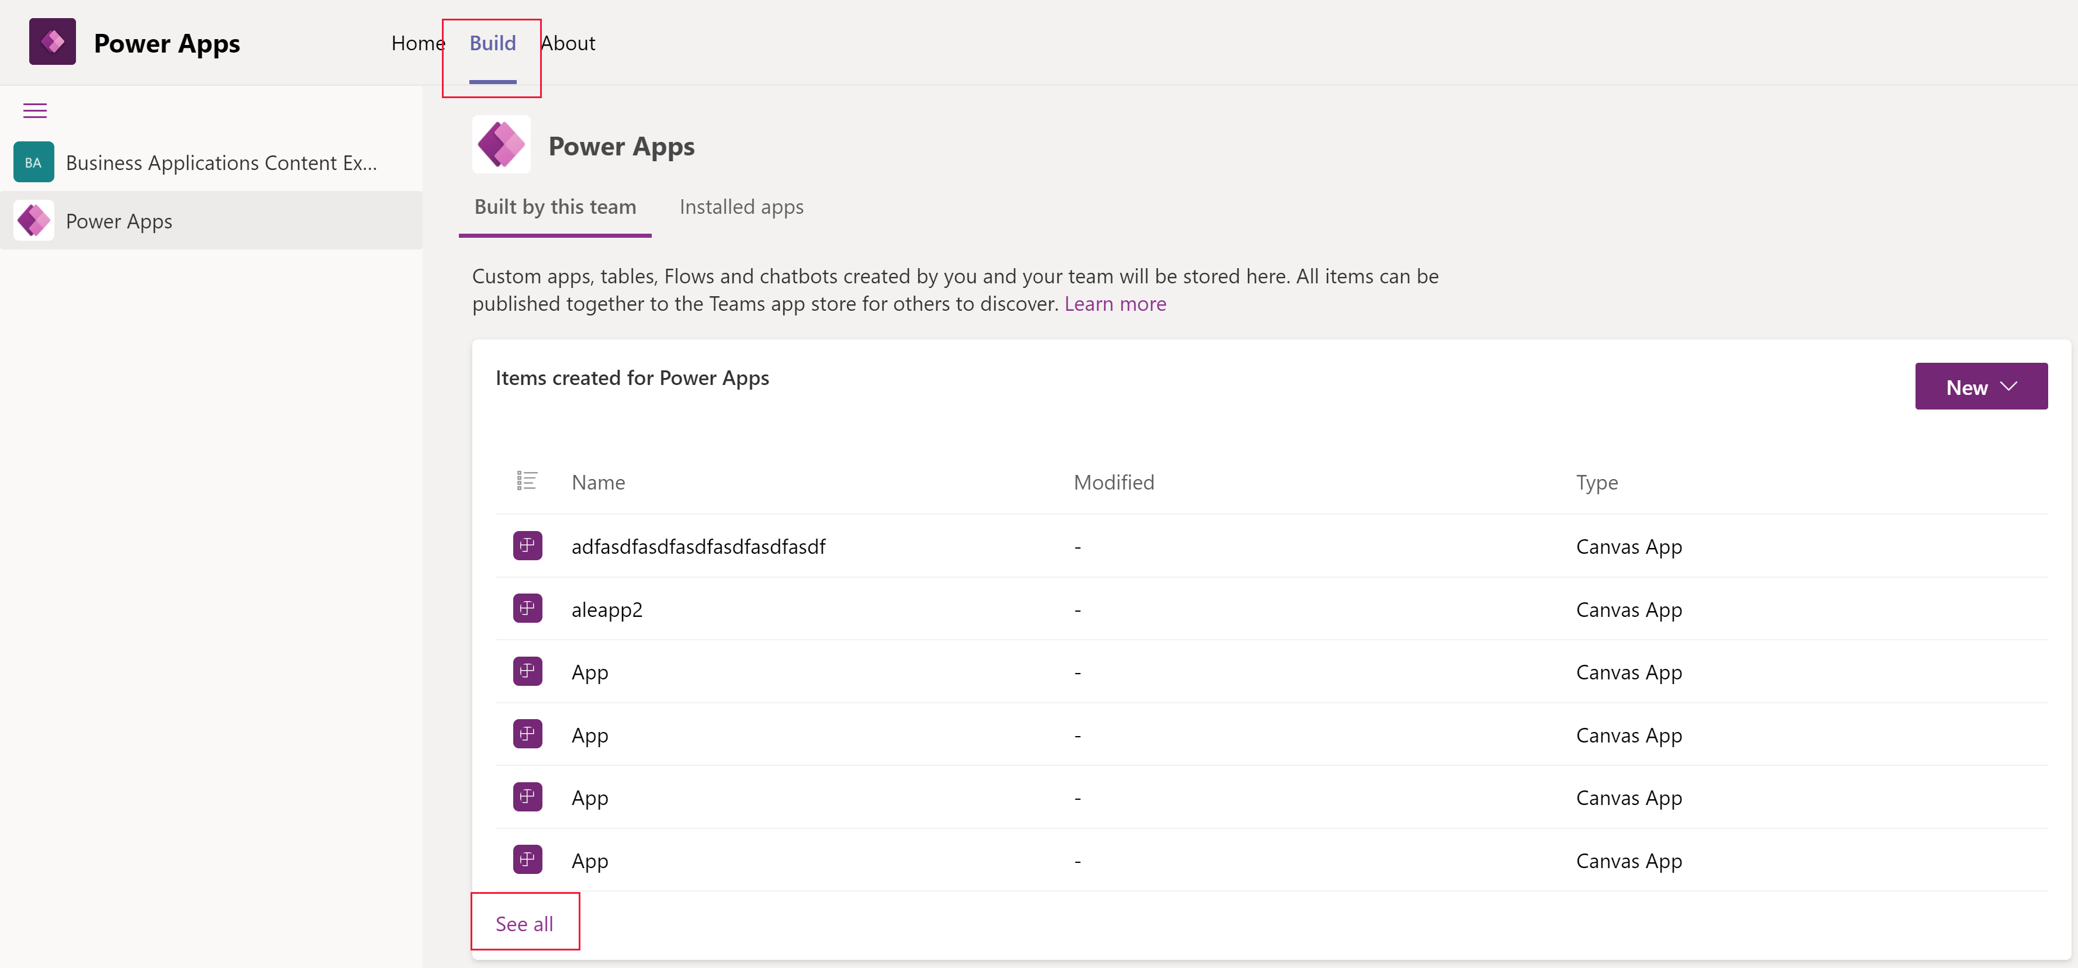Click the See all button
2078x968 pixels.
tap(524, 923)
